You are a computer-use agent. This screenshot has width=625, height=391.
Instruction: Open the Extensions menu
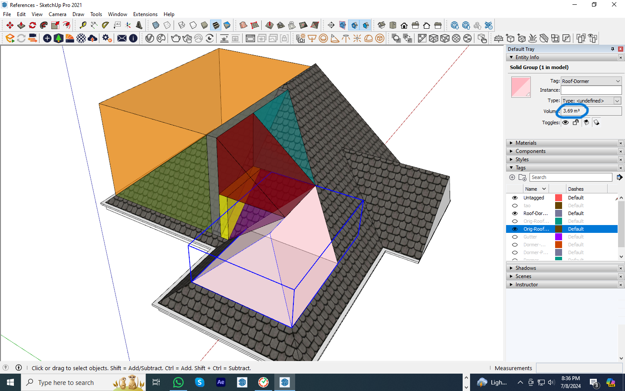point(145,14)
